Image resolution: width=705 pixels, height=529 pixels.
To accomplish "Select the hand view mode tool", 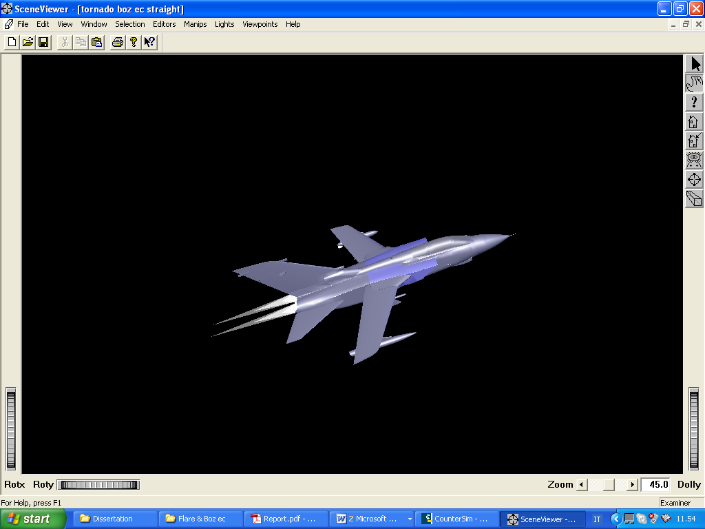I will click(x=694, y=83).
